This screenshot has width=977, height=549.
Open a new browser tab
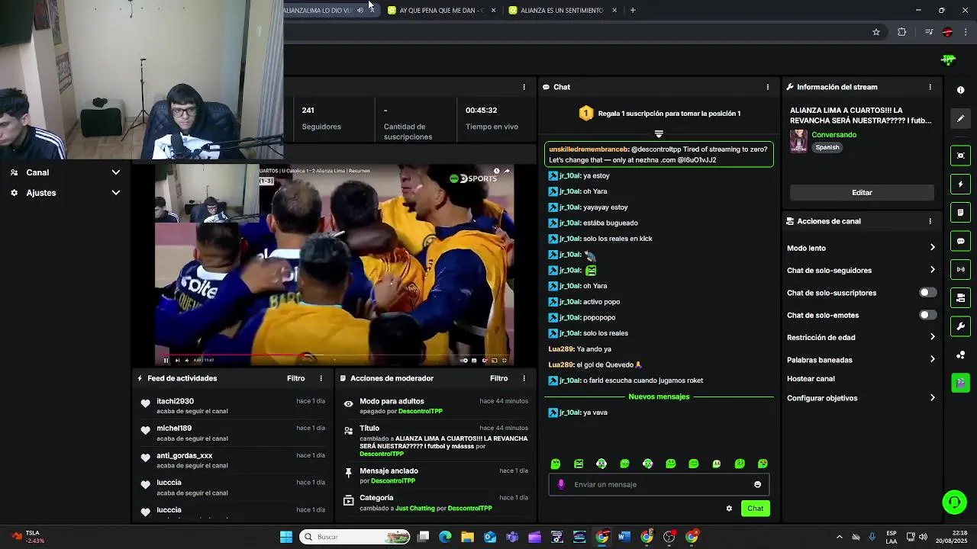(633, 10)
